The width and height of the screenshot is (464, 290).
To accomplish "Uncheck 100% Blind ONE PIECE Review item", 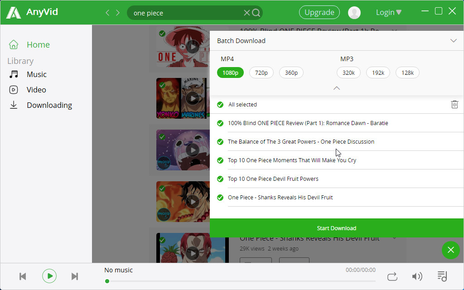I will (x=220, y=123).
